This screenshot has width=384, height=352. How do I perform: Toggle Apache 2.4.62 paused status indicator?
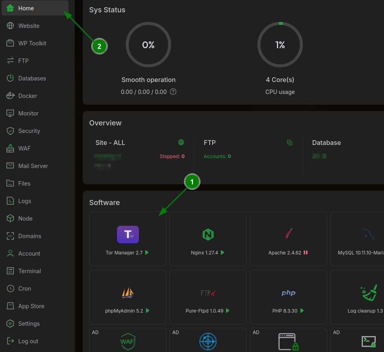click(305, 252)
